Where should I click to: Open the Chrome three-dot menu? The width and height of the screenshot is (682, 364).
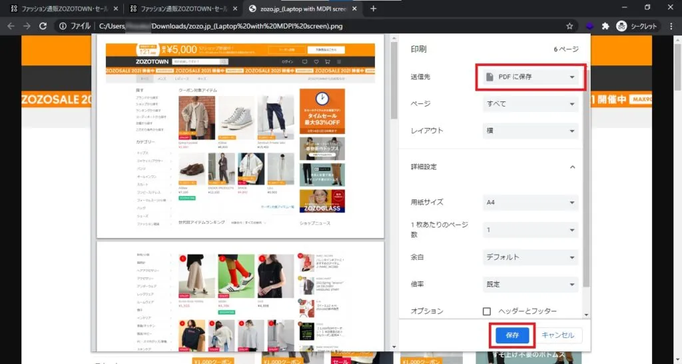671,26
